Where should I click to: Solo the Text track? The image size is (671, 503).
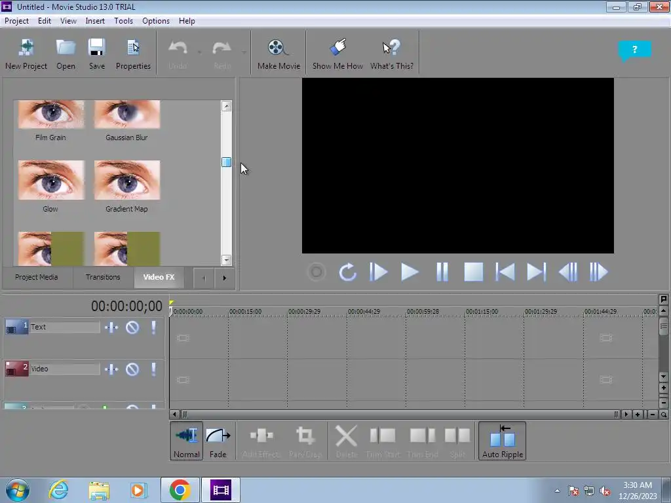[153, 327]
